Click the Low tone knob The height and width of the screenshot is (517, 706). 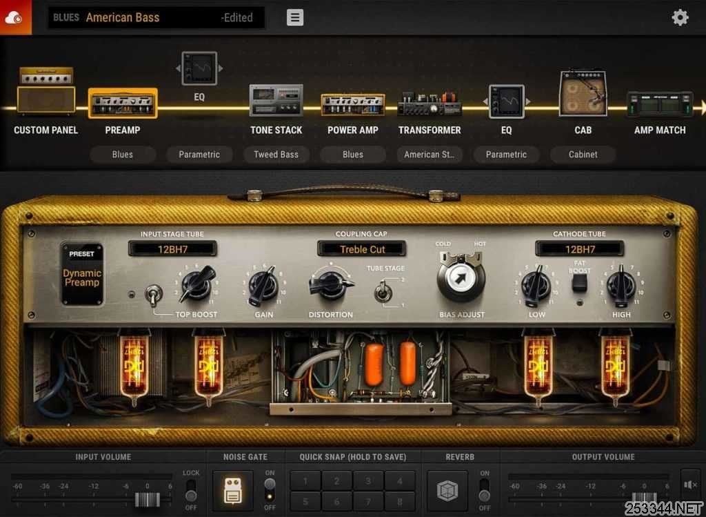coord(536,286)
